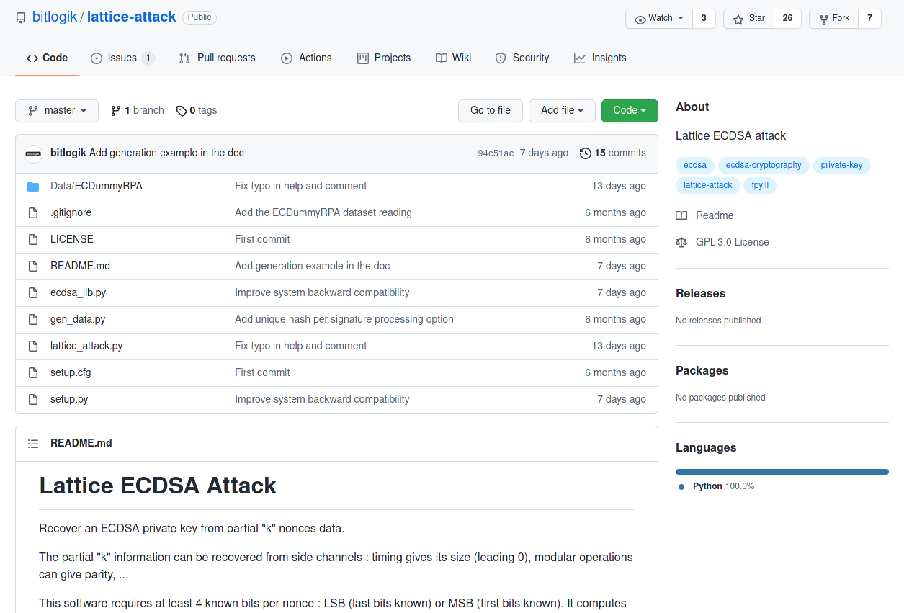This screenshot has height=613, width=904.
Task: Click the repository book icon beside bitlogik
Action: pos(20,17)
